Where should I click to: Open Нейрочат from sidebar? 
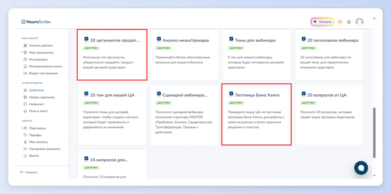click(x=34, y=104)
